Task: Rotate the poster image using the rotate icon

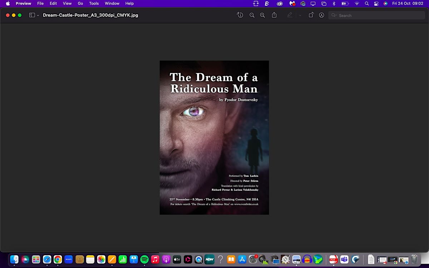Action: pos(311,15)
